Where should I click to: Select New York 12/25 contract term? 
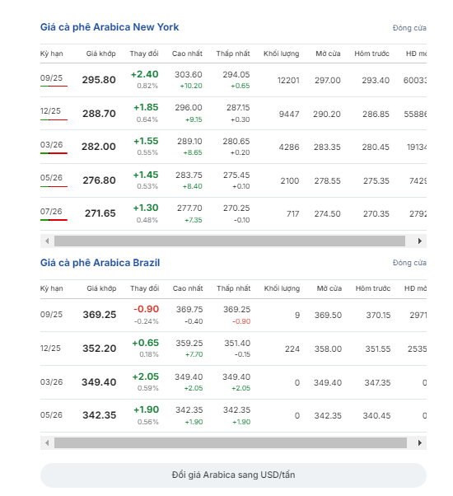coord(50,111)
